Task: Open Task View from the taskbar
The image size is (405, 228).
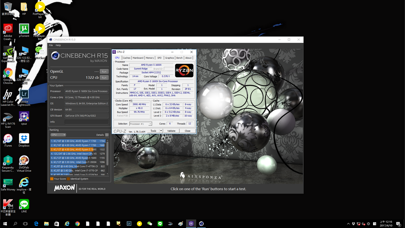Action: 25,224
